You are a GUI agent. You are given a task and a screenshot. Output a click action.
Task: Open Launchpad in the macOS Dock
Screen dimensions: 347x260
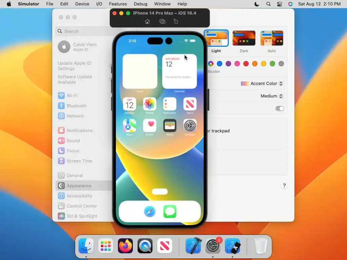tap(106, 246)
